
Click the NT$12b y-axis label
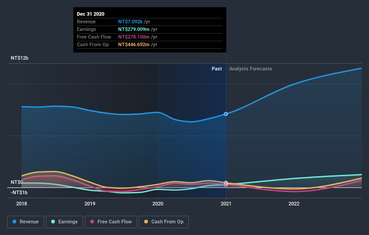(19, 58)
